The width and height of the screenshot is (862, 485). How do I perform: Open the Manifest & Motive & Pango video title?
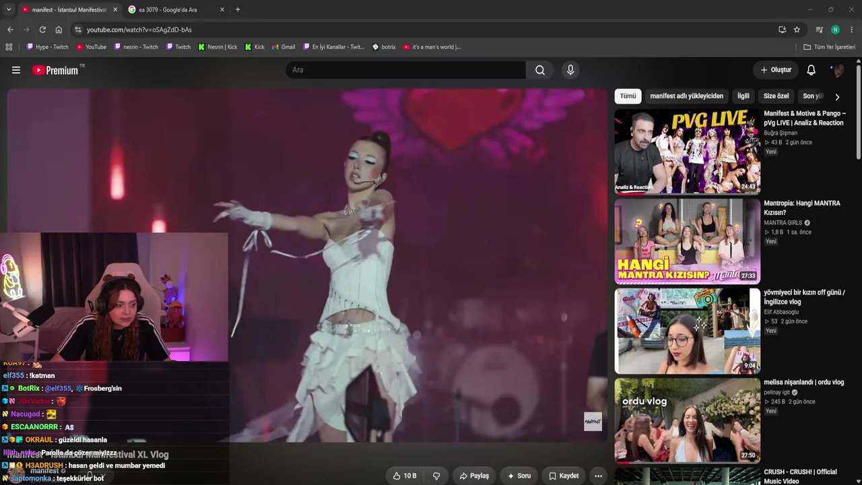[805, 118]
